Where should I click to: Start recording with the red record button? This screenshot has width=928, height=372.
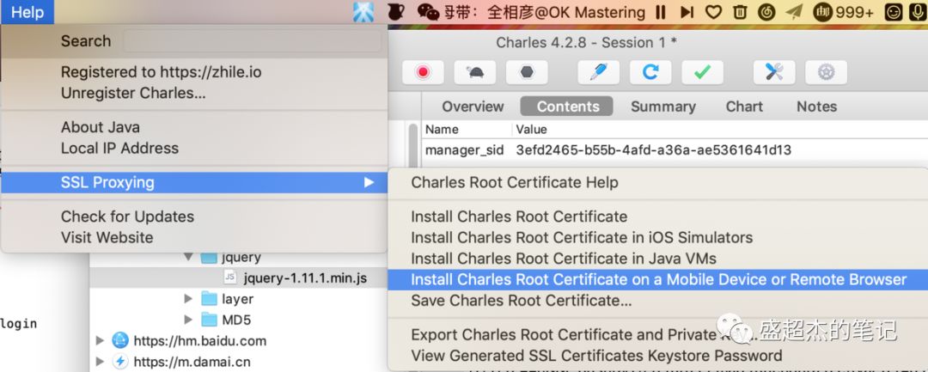pos(423,72)
